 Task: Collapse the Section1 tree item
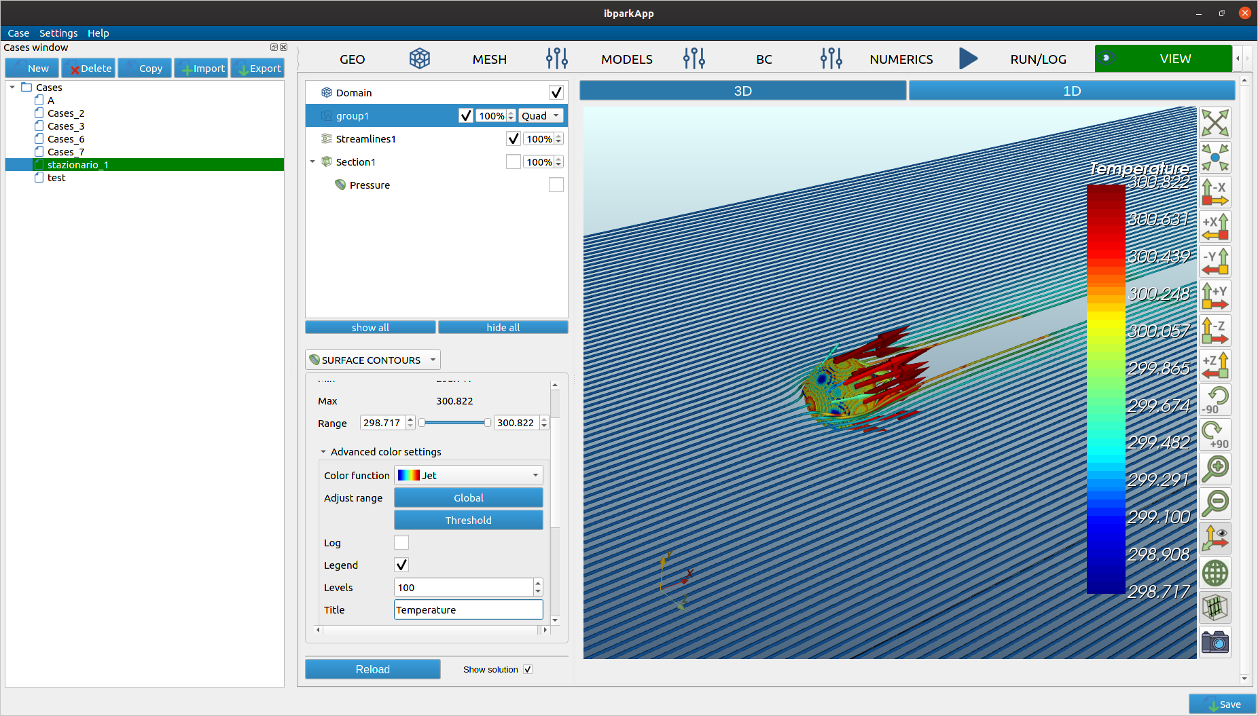point(313,162)
